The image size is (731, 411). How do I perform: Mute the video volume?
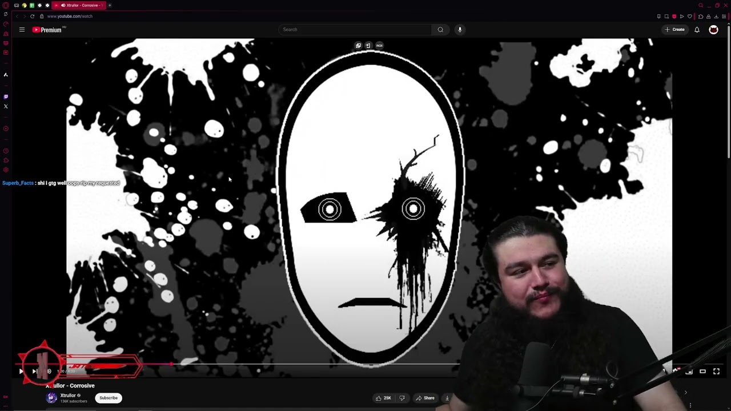click(49, 372)
